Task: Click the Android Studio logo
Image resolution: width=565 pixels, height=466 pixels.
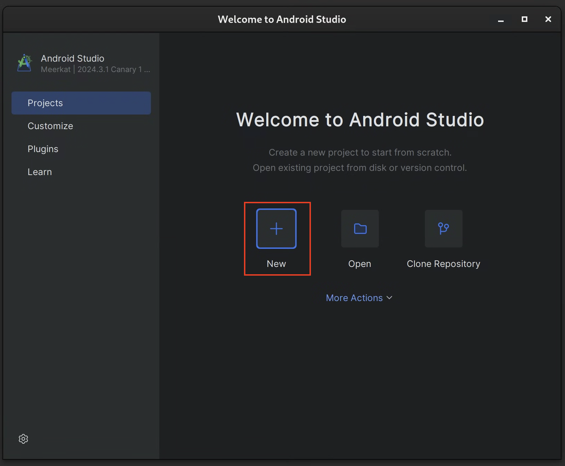Action: point(24,63)
